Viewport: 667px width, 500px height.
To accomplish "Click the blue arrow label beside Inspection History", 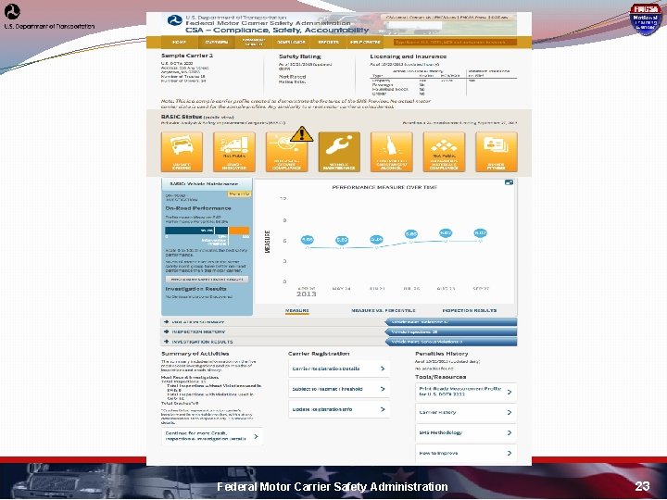I will coord(451,332).
